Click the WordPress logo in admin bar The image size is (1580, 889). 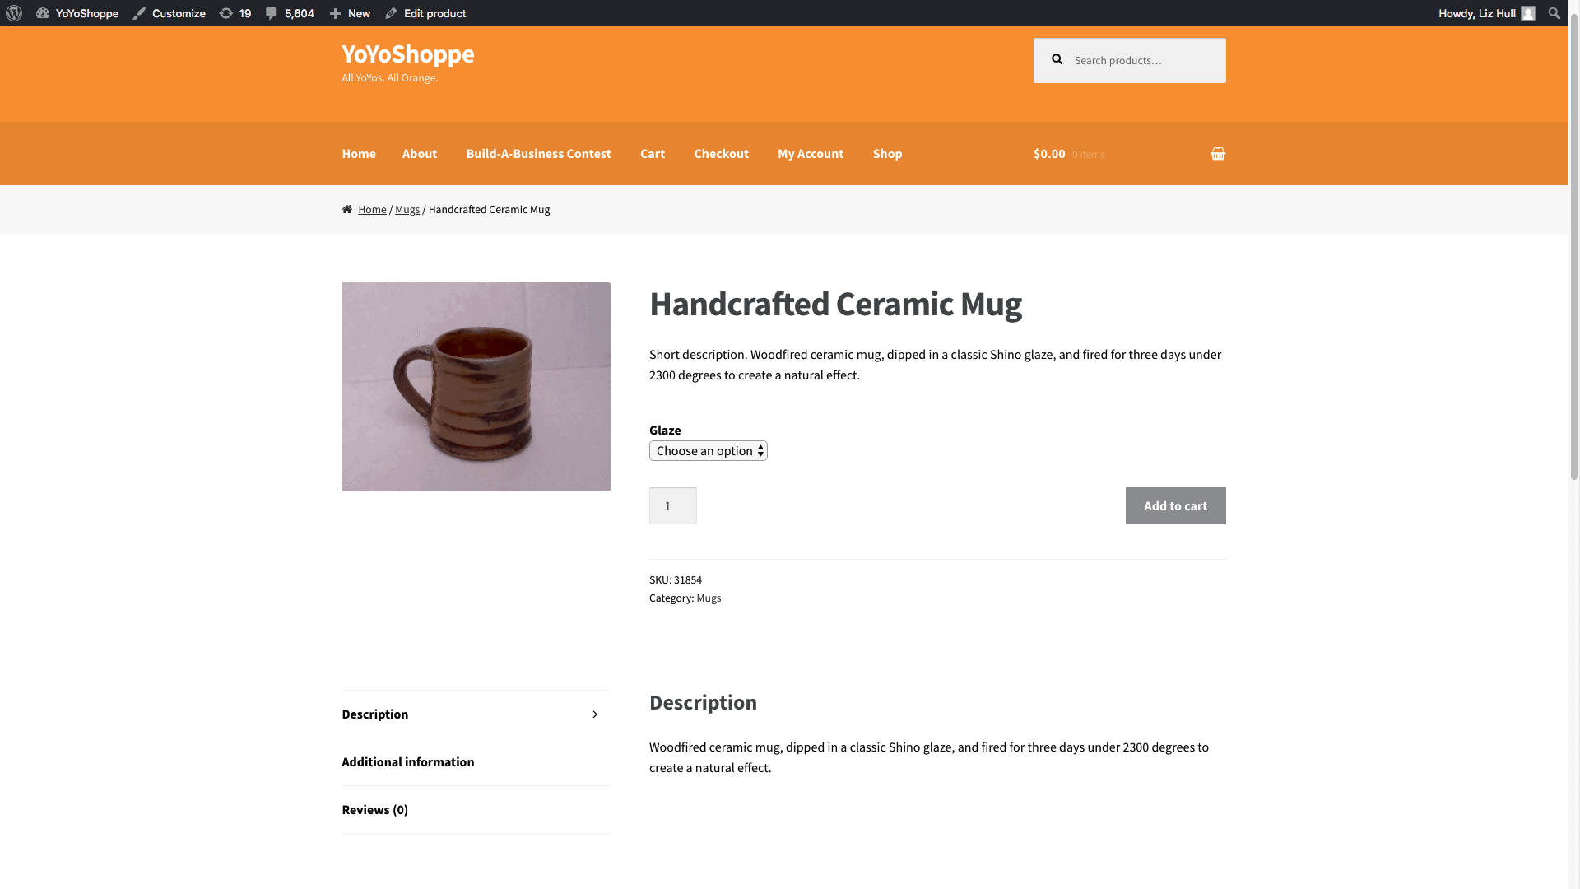coord(14,13)
